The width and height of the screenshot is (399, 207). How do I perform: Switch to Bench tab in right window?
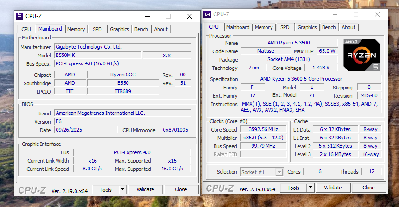329,27
